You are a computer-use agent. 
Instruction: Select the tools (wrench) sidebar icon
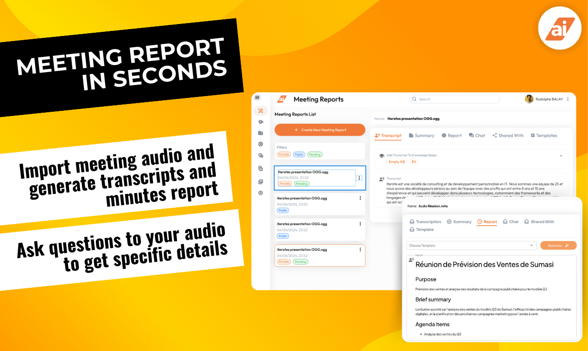click(261, 111)
